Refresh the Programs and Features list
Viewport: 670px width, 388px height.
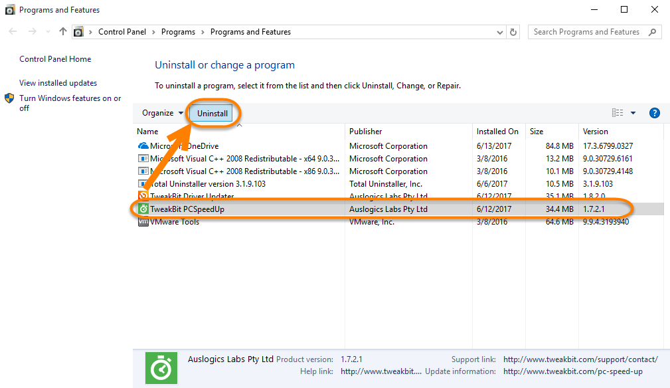click(x=513, y=32)
